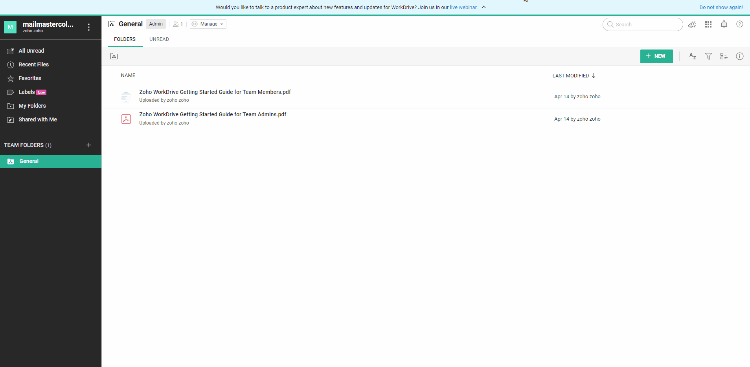Open the account avatar M icon

tap(10, 27)
